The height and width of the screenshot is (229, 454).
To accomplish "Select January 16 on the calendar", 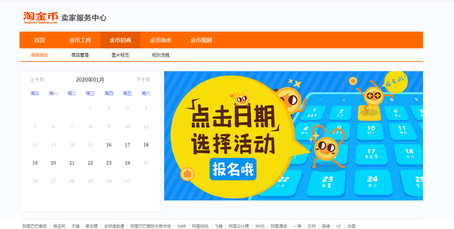I will coord(109,145).
